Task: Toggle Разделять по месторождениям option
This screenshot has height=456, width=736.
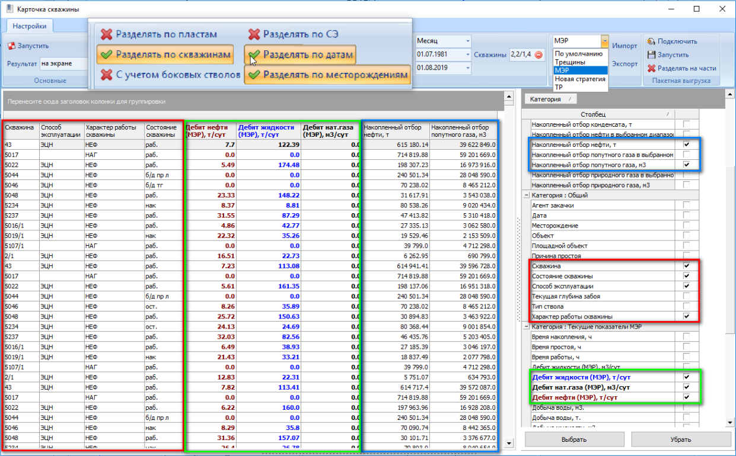Action: click(327, 75)
